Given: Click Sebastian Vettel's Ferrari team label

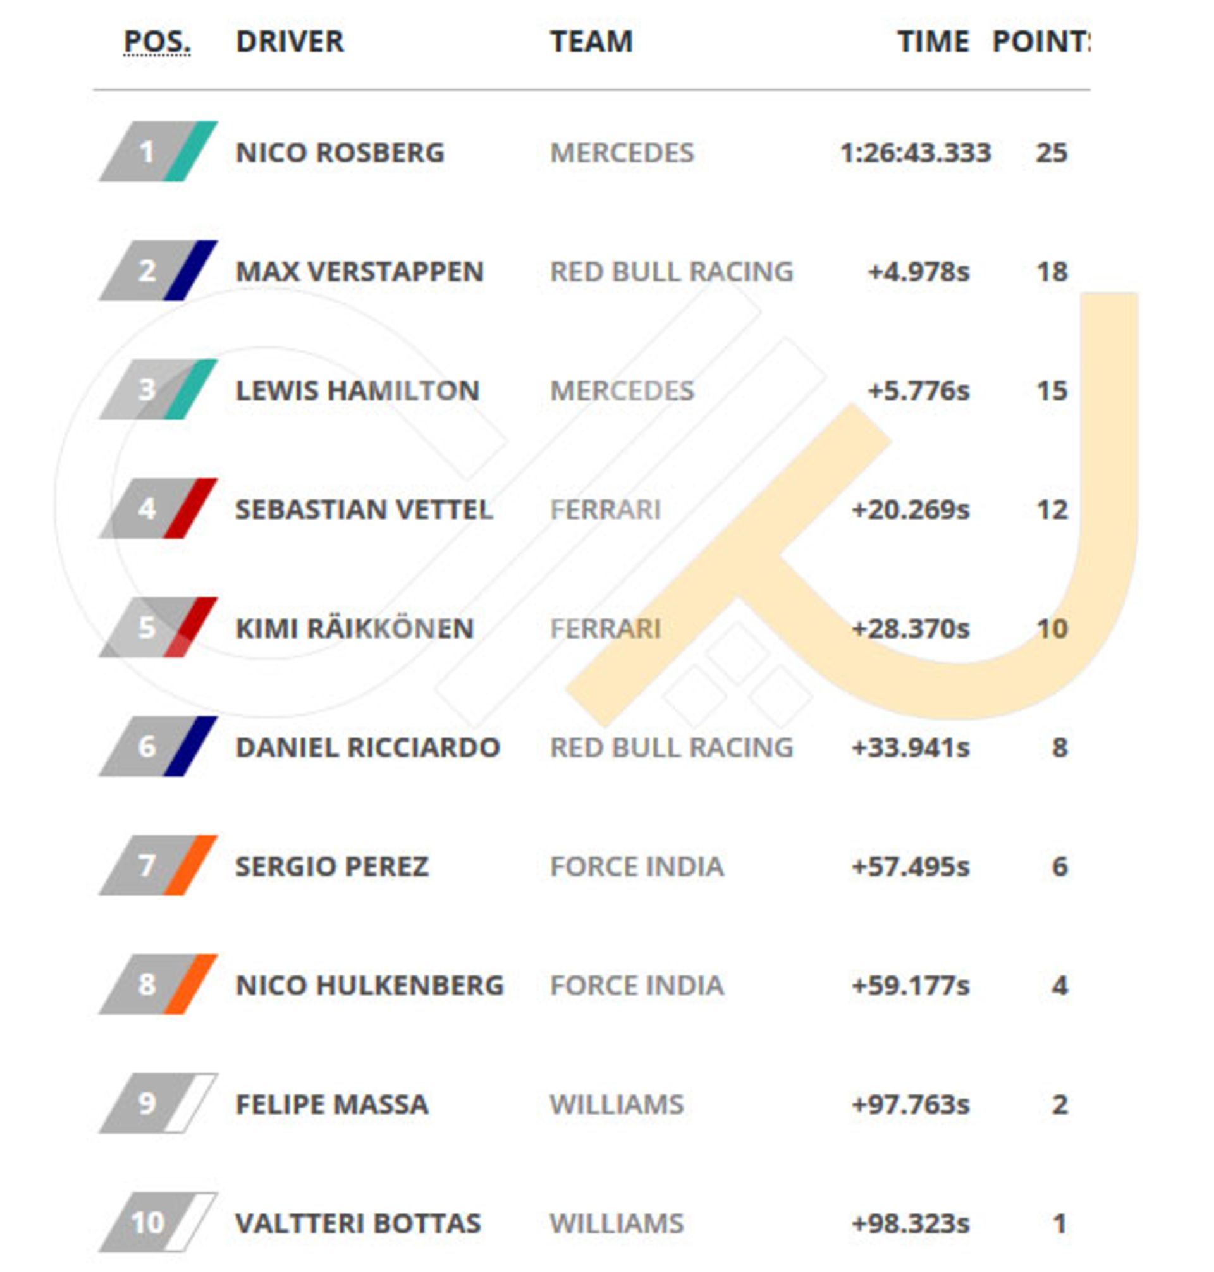Looking at the screenshot, I should coord(605,510).
